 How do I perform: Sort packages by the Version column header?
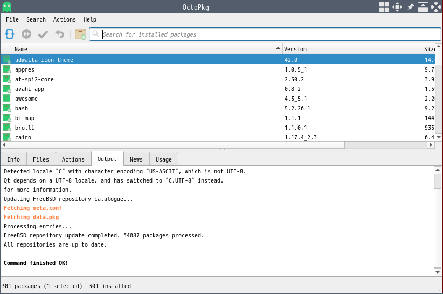(x=352, y=49)
